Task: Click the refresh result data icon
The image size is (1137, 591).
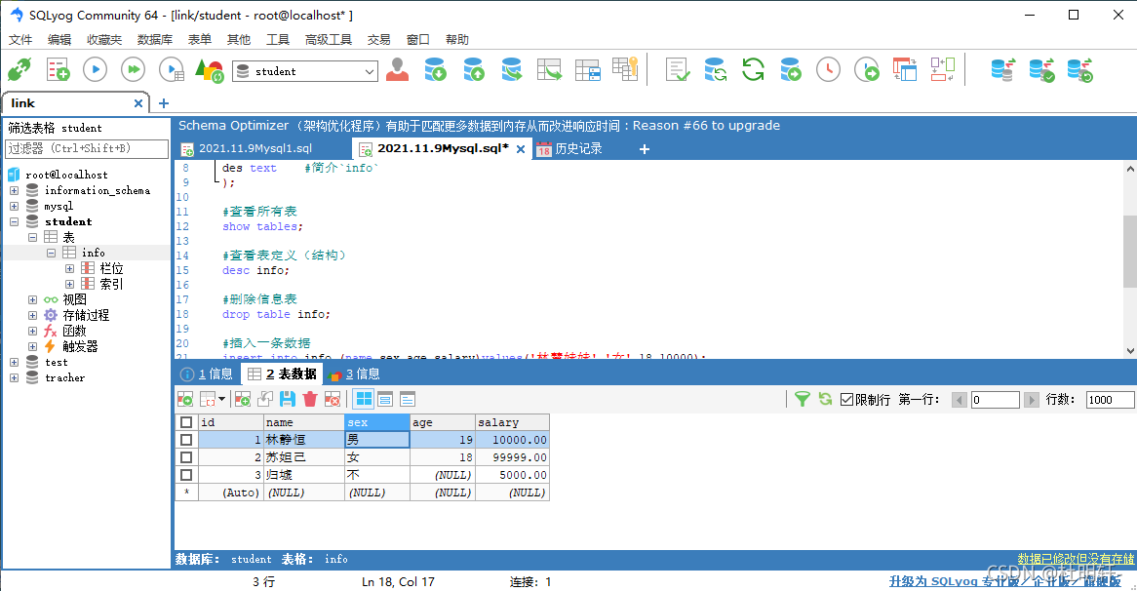Action: click(825, 399)
